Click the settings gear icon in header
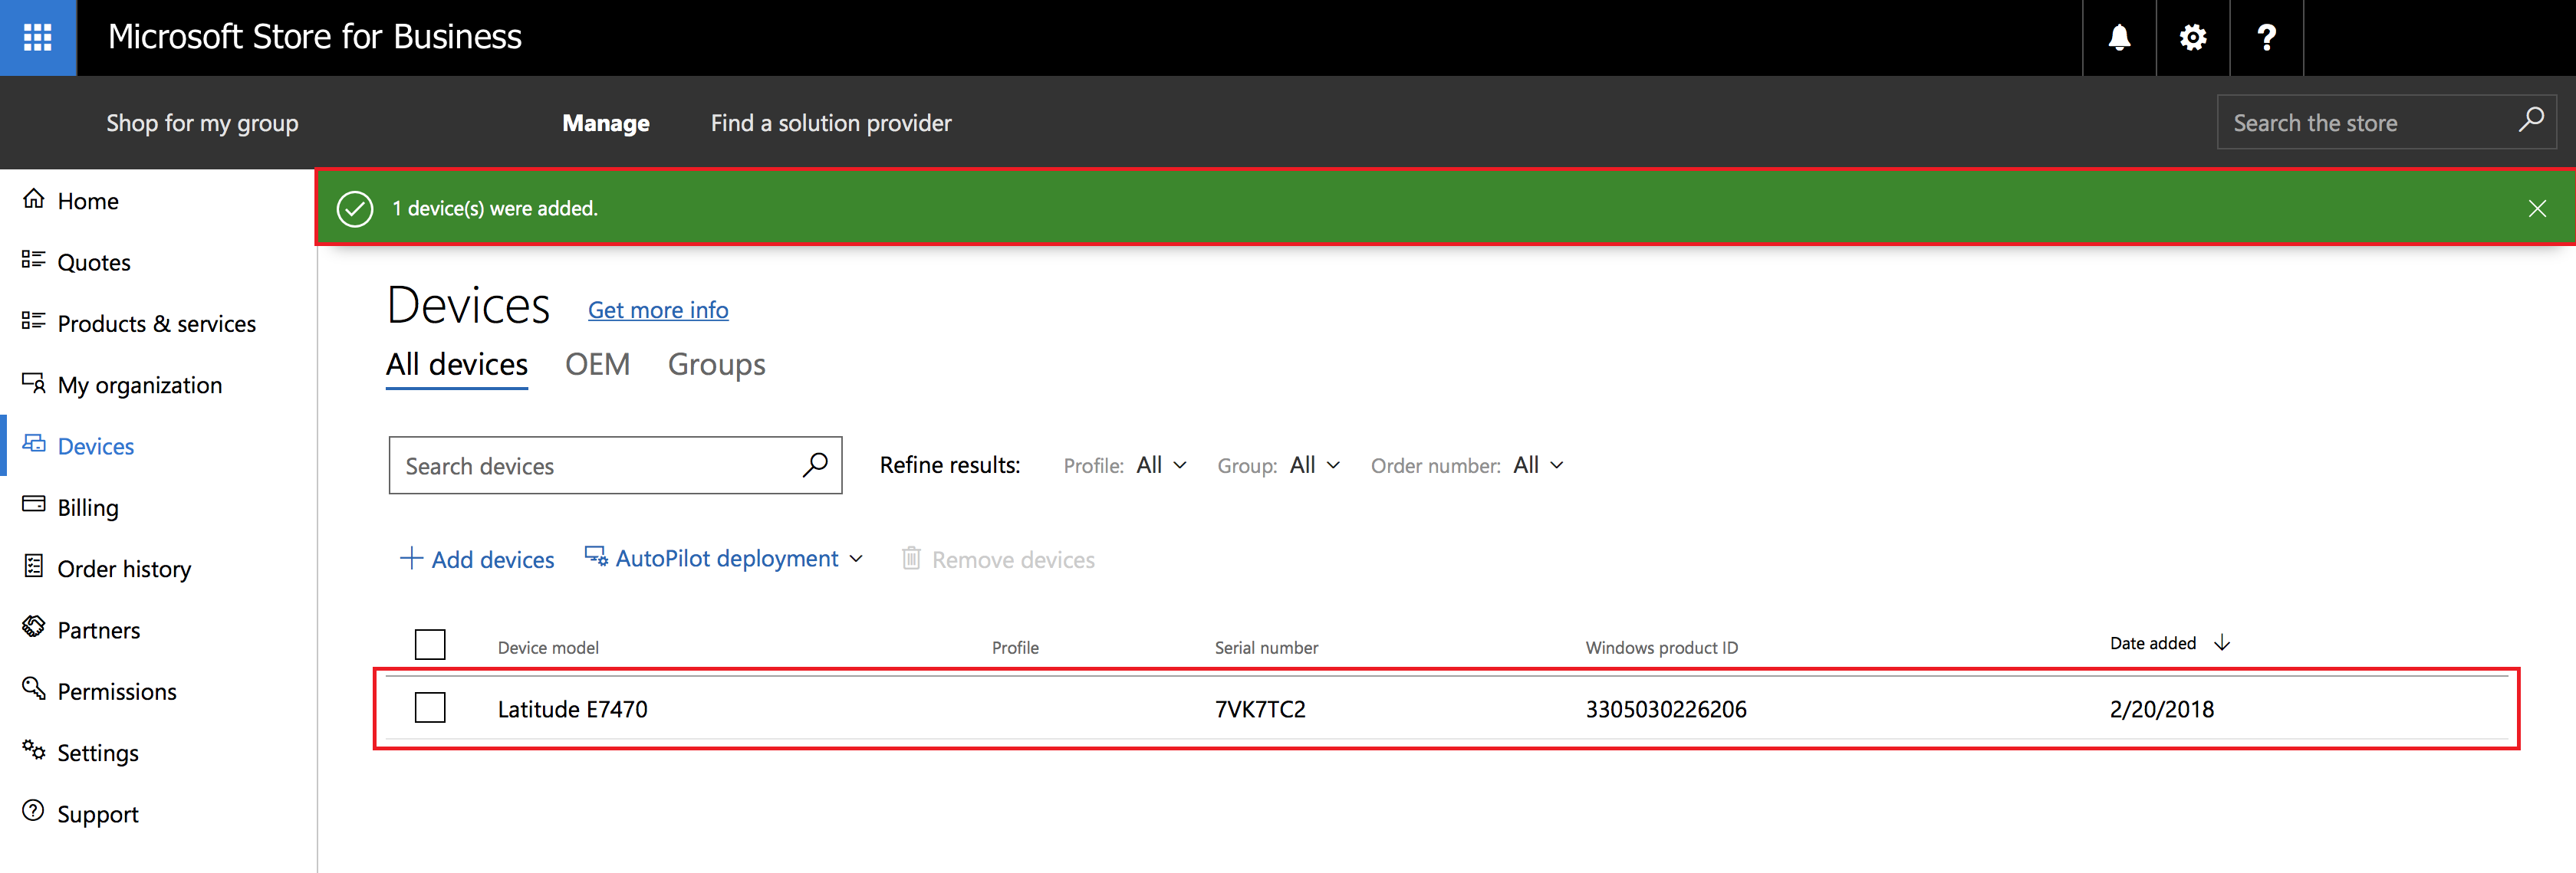 tap(2192, 37)
